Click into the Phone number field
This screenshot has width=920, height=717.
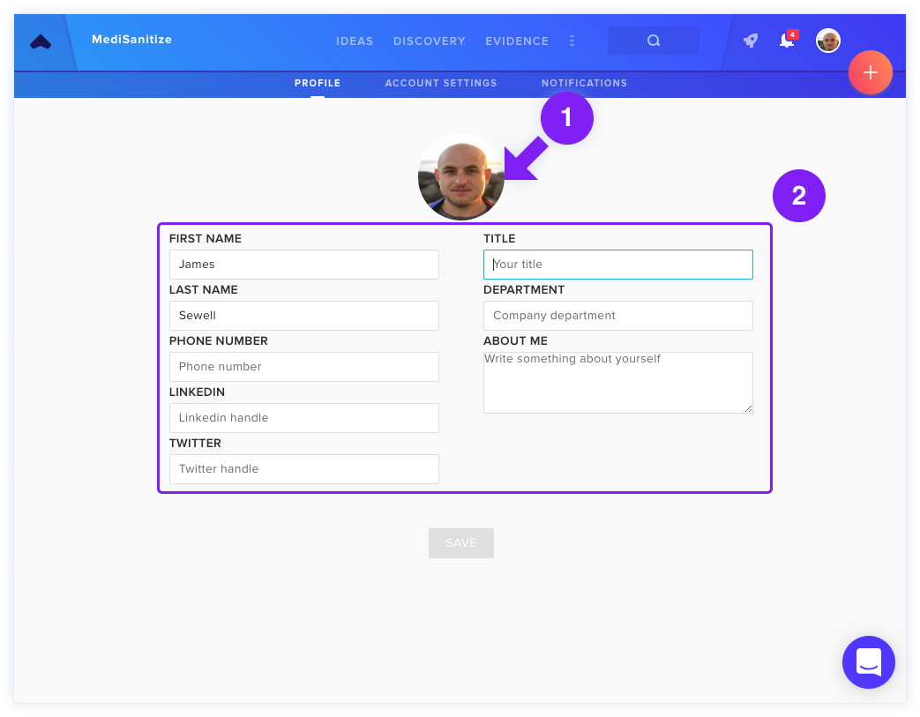(304, 367)
